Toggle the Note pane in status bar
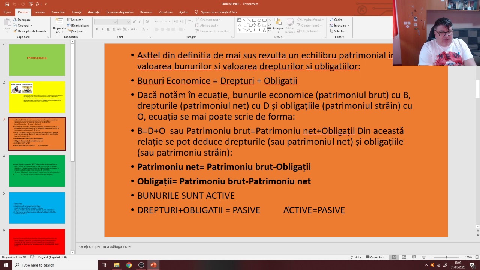480x270 pixels. click(x=356, y=257)
